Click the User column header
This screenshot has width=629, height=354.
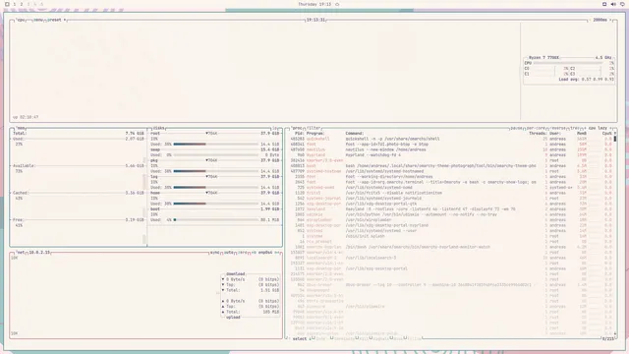pos(554,134)
